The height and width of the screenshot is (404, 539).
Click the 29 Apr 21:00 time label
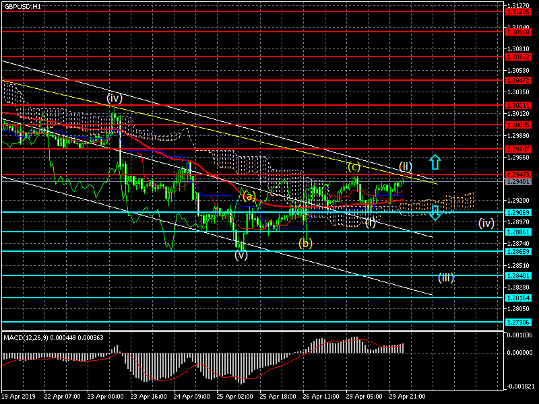407,397
